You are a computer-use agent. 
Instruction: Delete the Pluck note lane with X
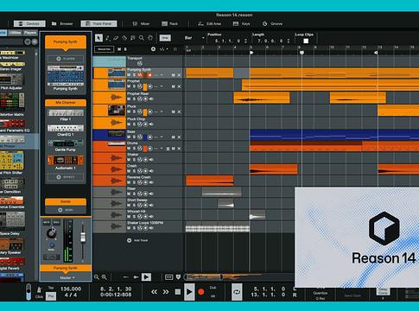click(x=179, y=111)
